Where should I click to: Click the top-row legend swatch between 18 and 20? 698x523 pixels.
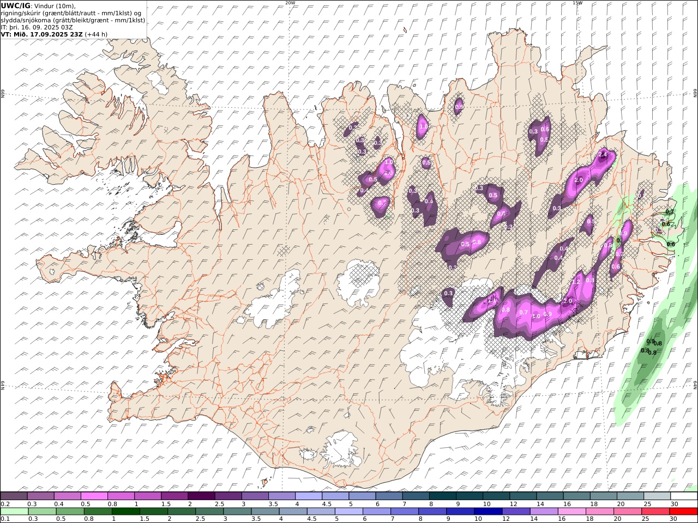click(x=603, y=496)
